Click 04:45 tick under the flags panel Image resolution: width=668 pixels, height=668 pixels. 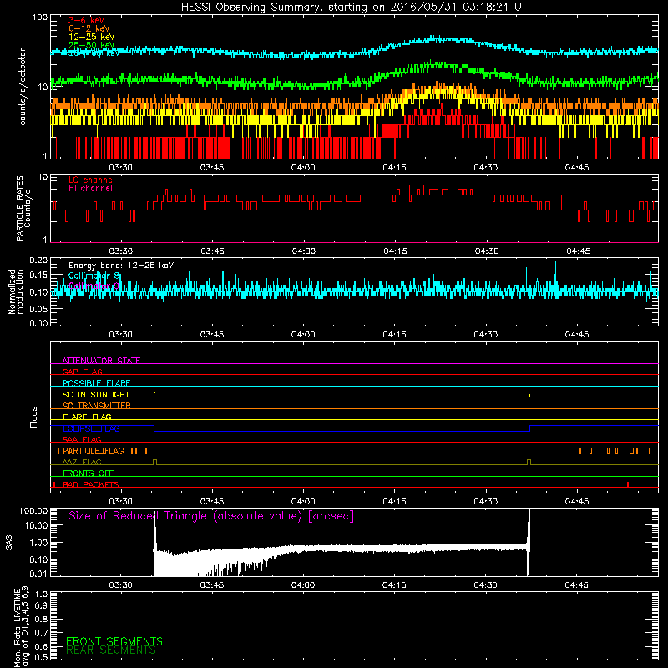(577, 502)
